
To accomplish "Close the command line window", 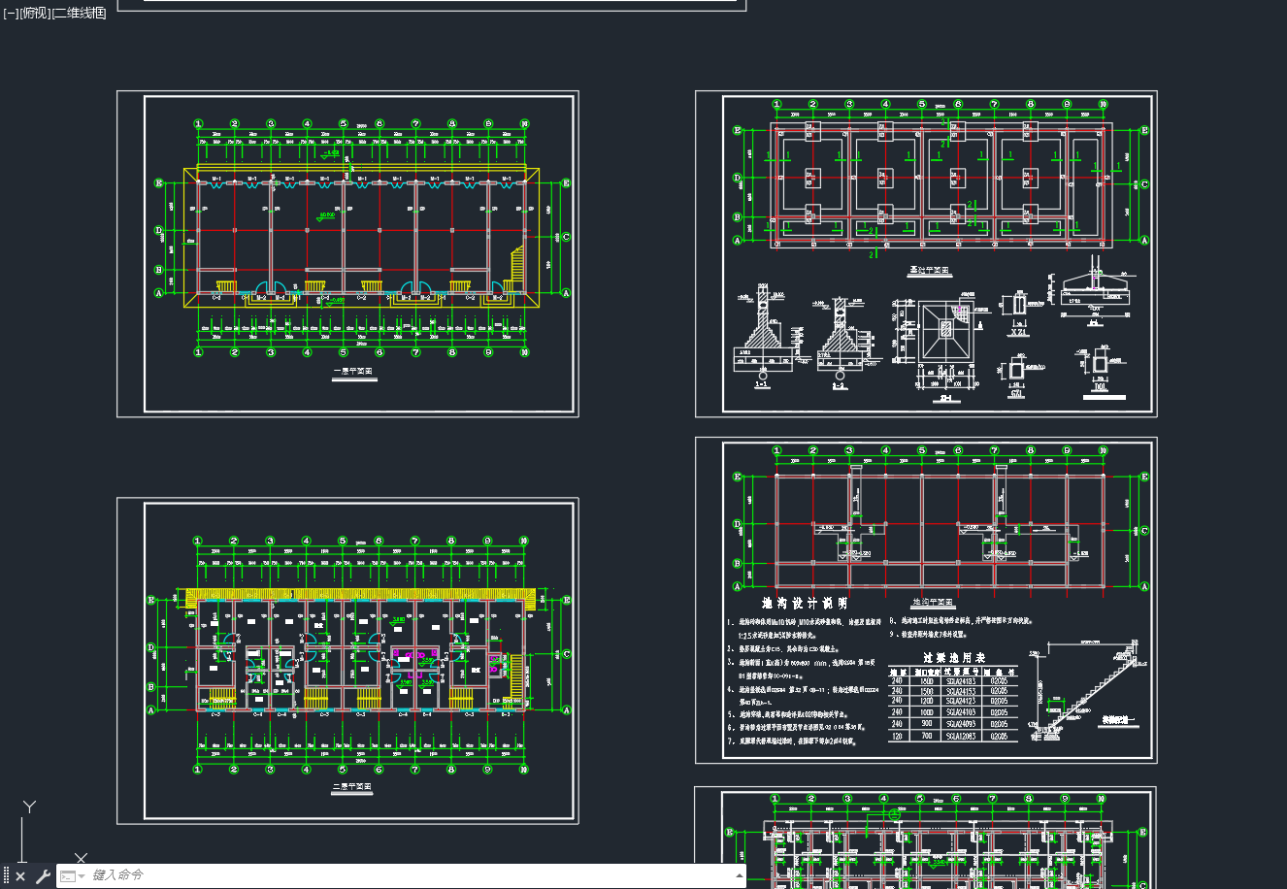I will pyautogui.click(x=20, y=876).
